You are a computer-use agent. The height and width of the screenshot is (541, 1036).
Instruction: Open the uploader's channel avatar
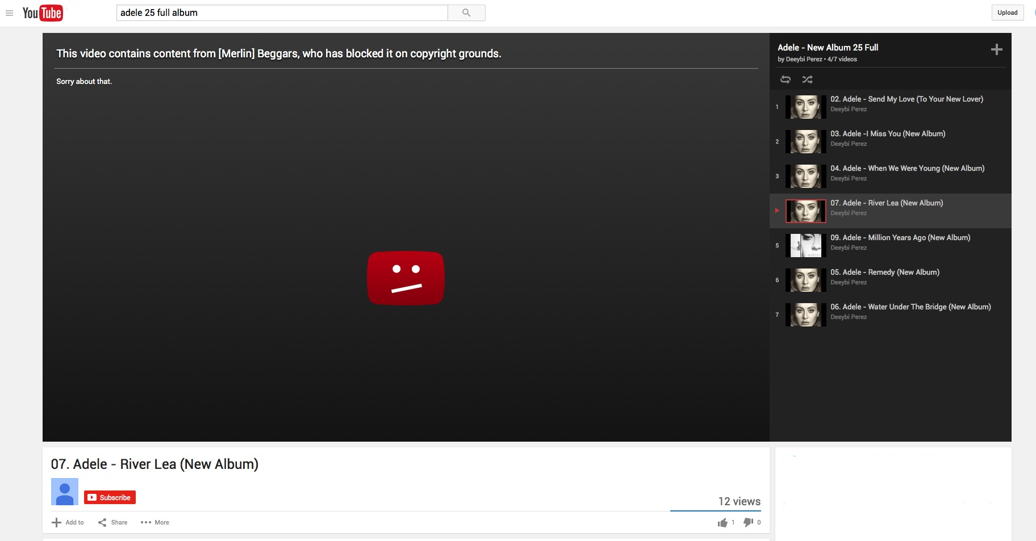(x=65, y=492)
